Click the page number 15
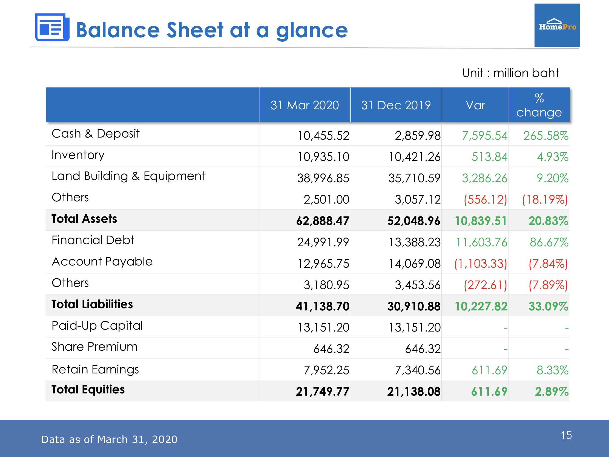Screen dimensions: 609x457 [566, 435]
